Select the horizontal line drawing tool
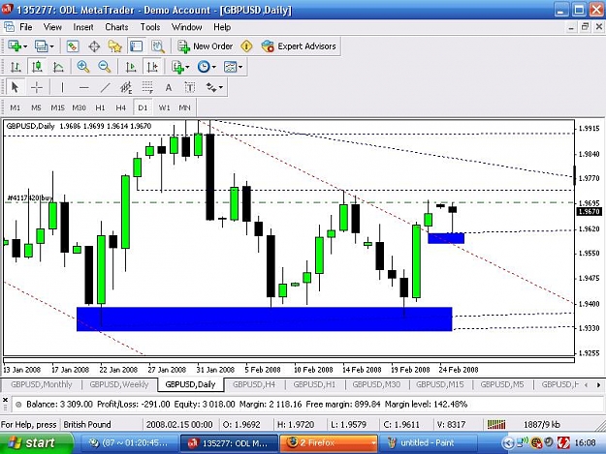 83,87
